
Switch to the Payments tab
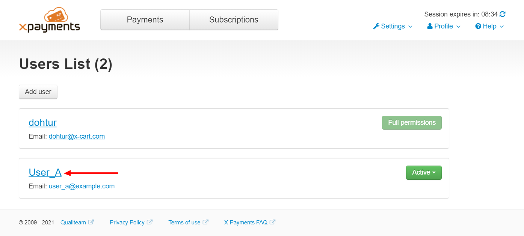(x=145, y=20)
